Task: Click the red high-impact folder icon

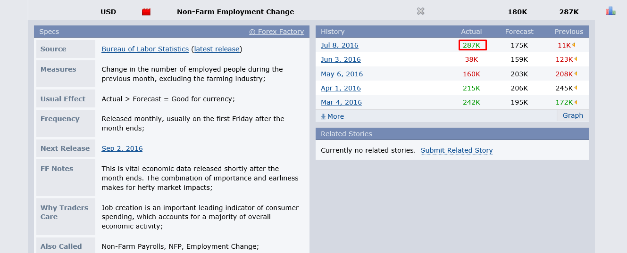Action: 146,12
